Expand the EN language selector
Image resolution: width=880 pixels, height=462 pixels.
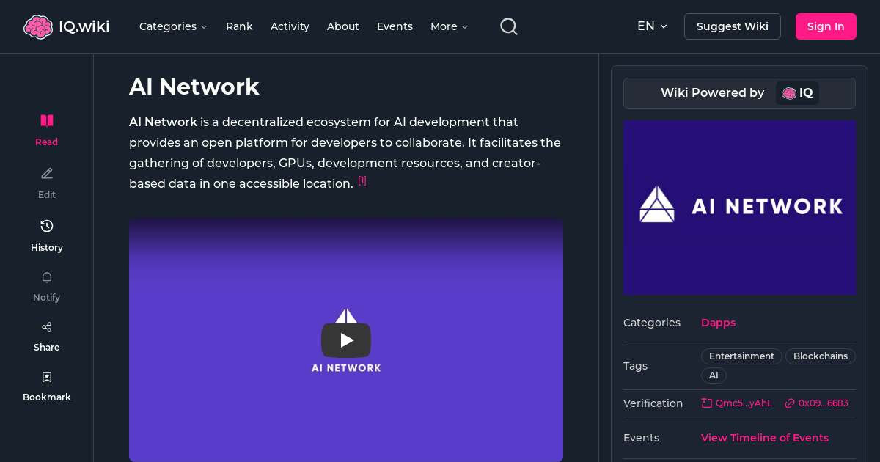(x=652, y=26)
